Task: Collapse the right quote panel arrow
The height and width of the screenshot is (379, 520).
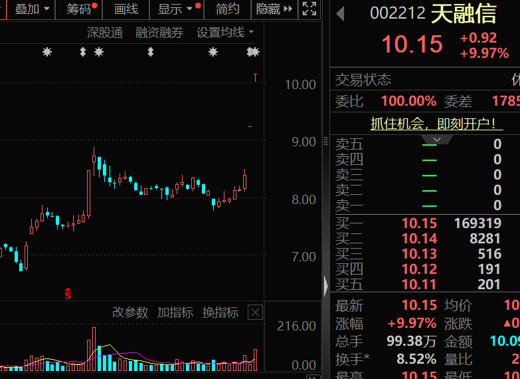Action: [x=325, y=287]
